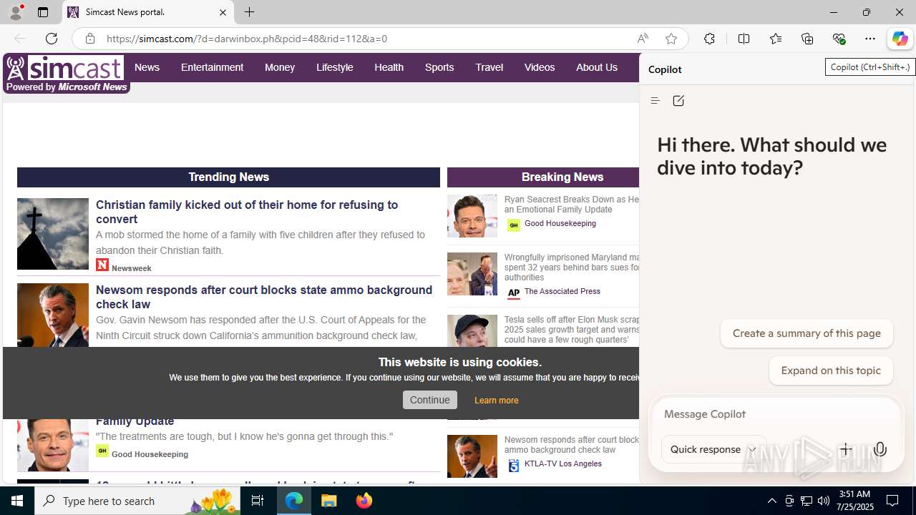Open the Health menu item

[389, 67]
